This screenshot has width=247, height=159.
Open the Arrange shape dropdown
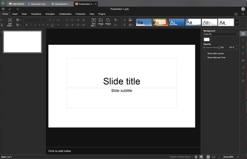116,20
